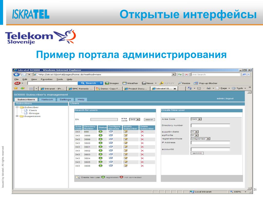The width and height of the screenshot is (263, 197).
Task: Click the Live Search input box
Action: point(215,74)
